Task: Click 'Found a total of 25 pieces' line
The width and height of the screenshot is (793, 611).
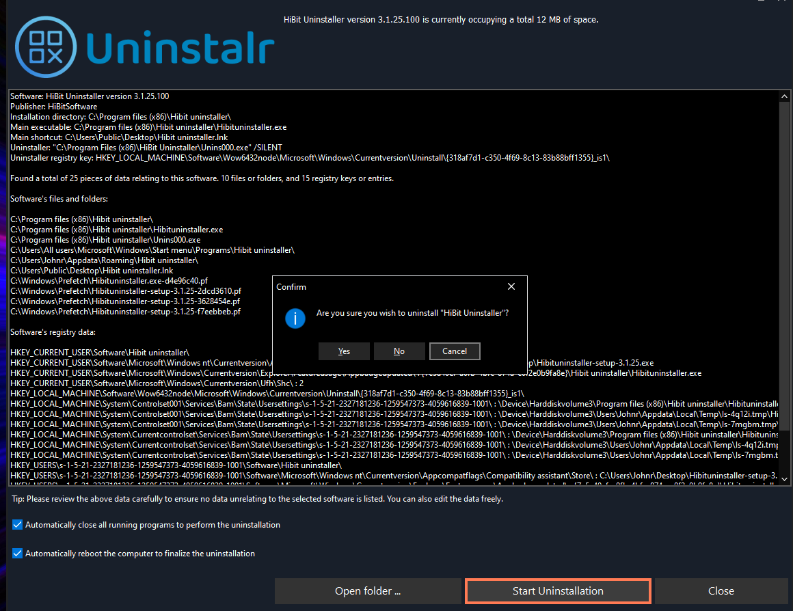Action: pos(202,178)
